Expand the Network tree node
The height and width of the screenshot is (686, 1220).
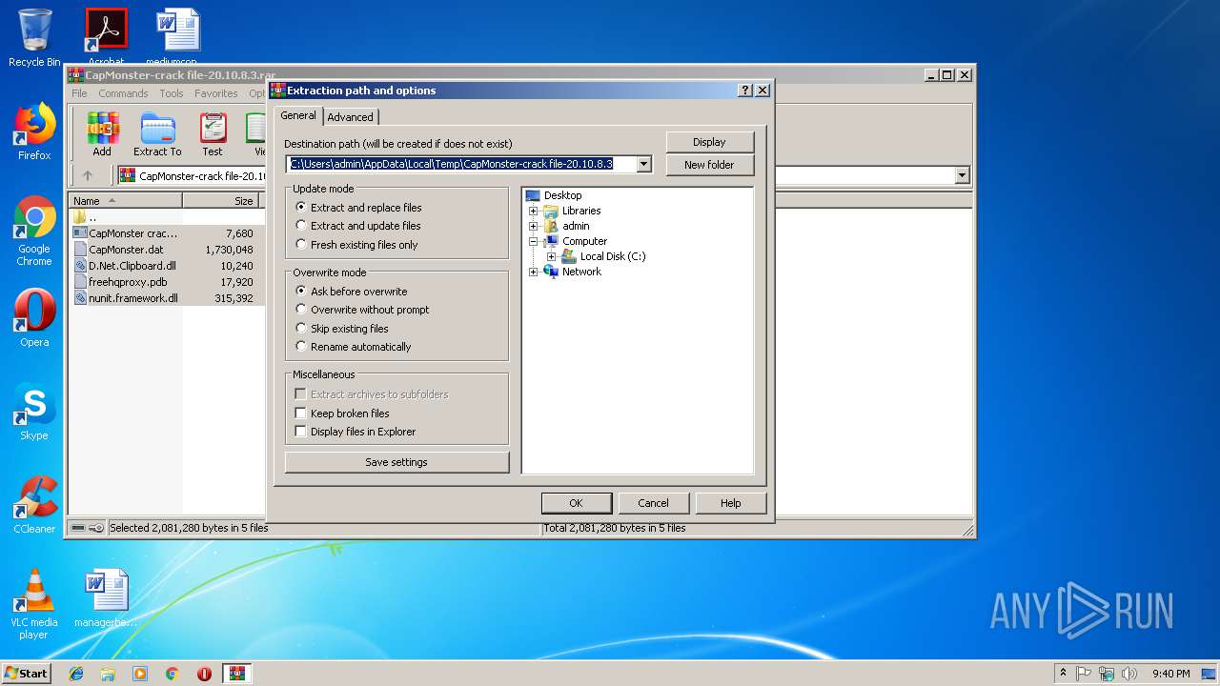[534, 272]
